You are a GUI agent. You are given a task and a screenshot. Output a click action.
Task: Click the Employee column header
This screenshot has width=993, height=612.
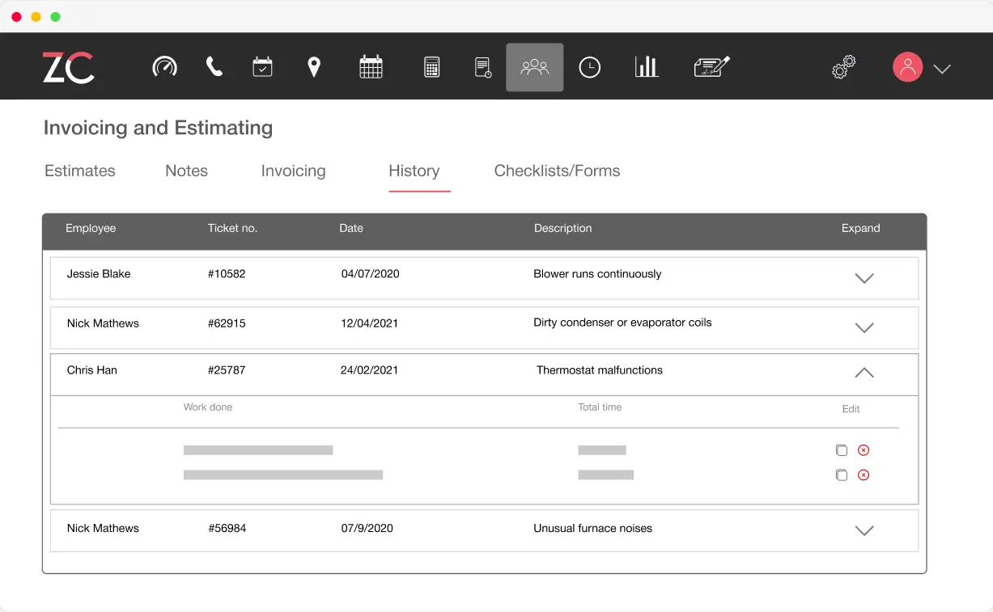point(91,229)
